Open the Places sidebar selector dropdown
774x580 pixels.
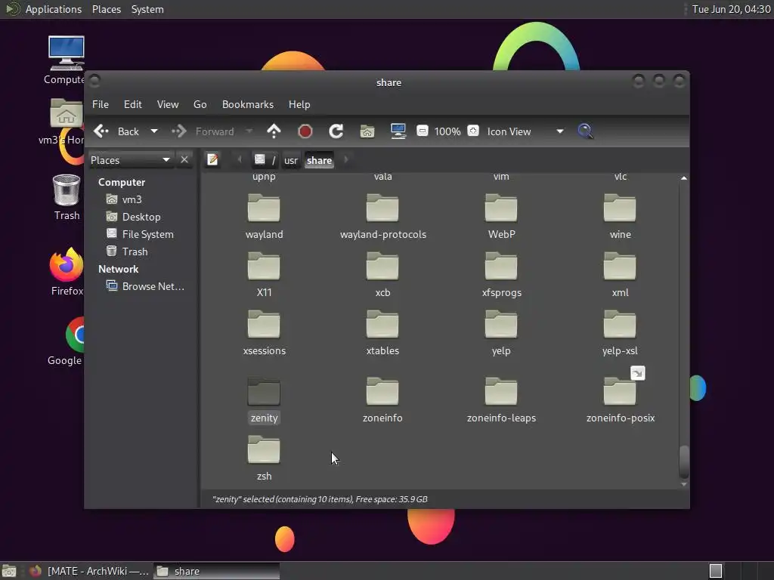(131, 160)
